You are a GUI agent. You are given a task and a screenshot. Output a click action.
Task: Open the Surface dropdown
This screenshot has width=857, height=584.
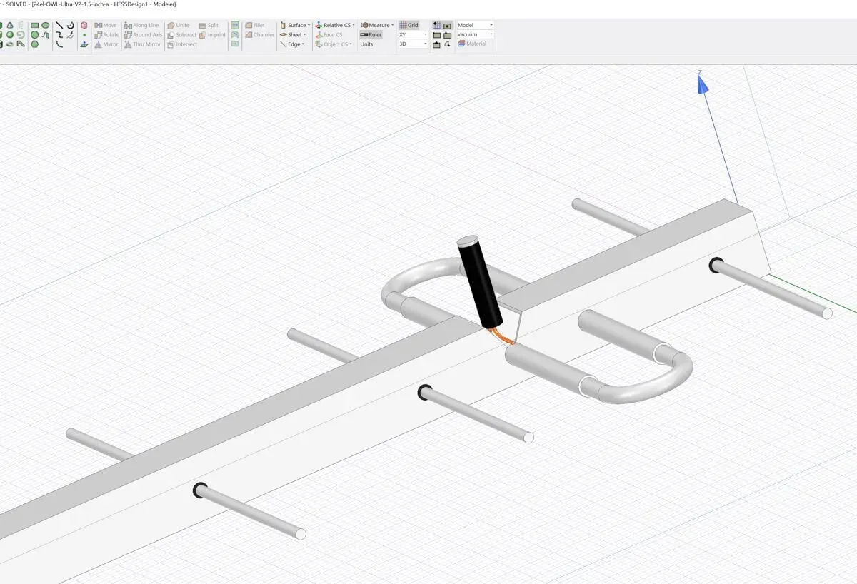(295, 25)
